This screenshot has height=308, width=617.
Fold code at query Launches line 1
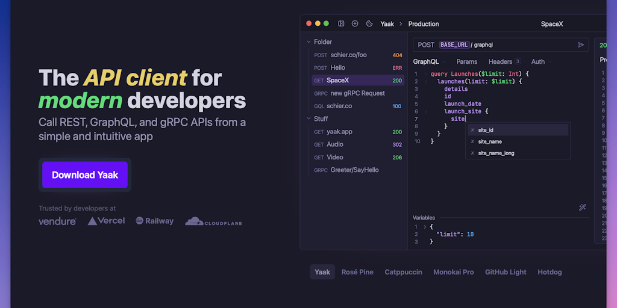click(425, 74)
